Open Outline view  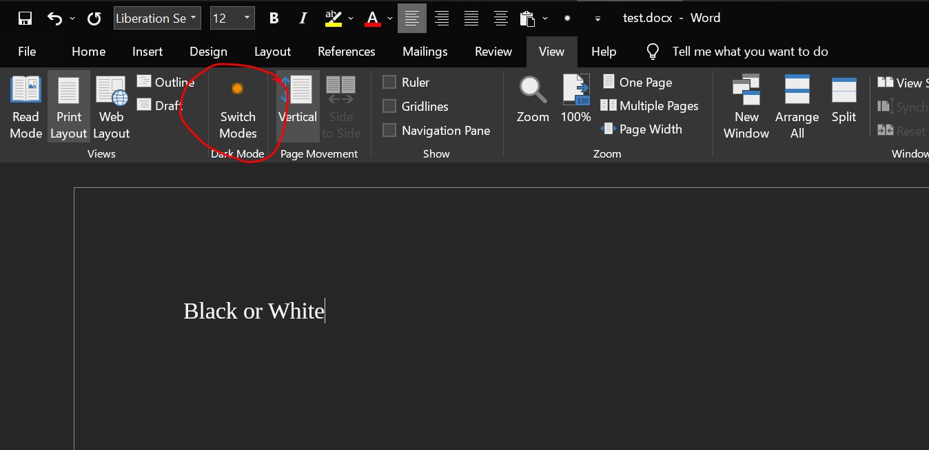tap(165, 82)
